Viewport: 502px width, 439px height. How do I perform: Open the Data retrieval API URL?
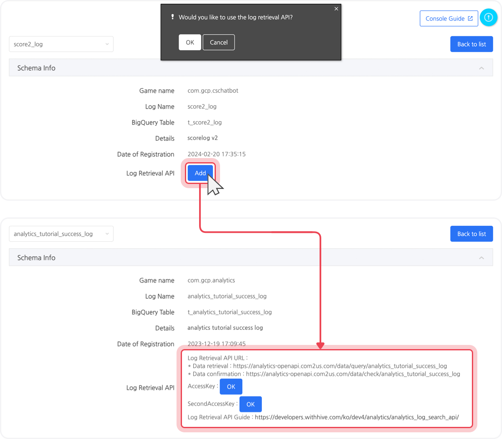point(340,366)
